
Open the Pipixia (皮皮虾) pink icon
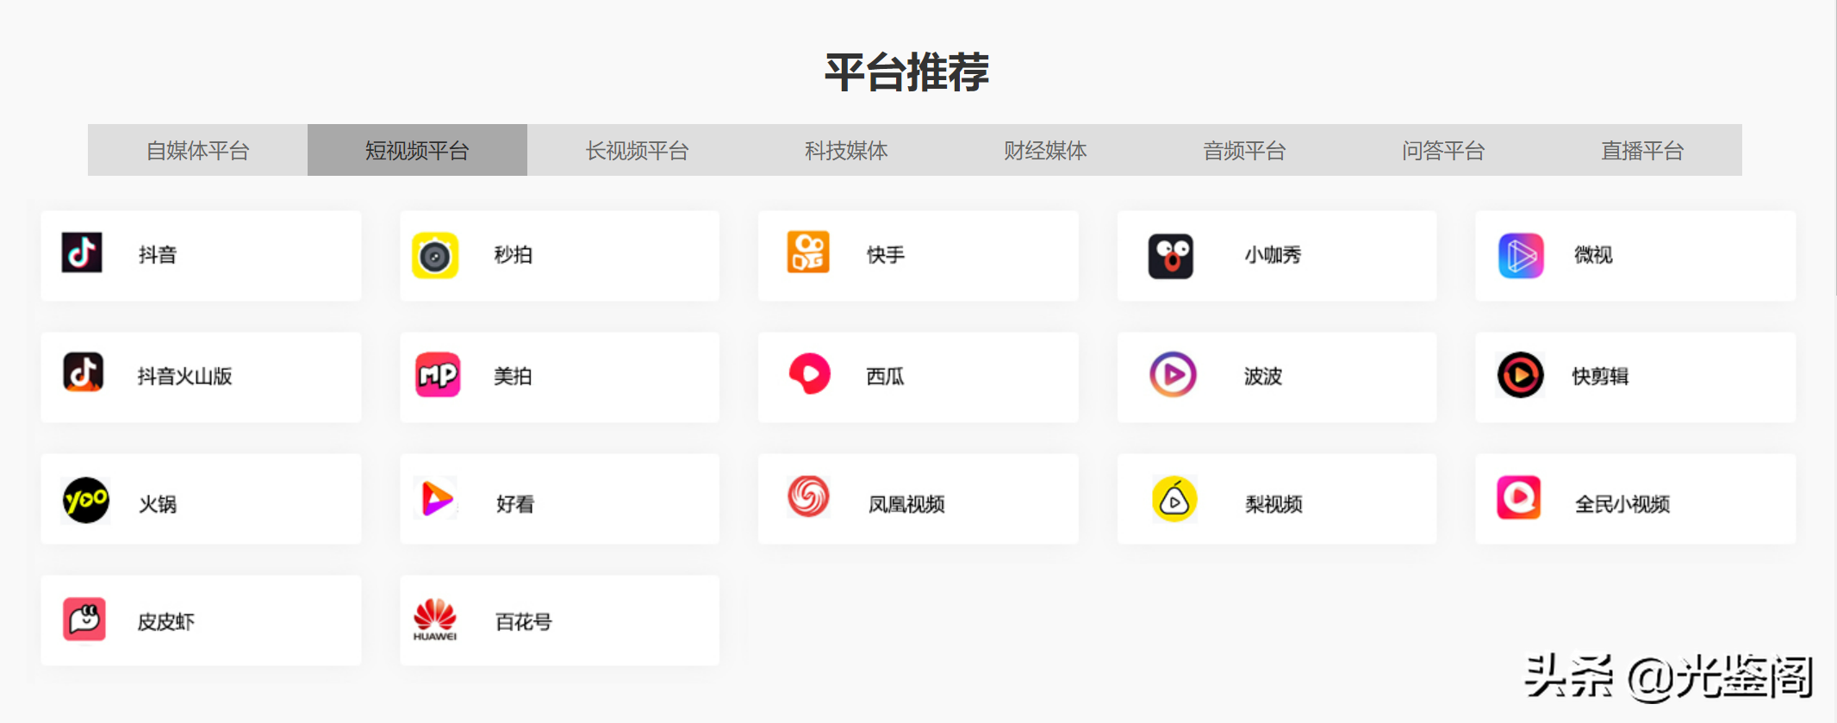tap(84, 619)
